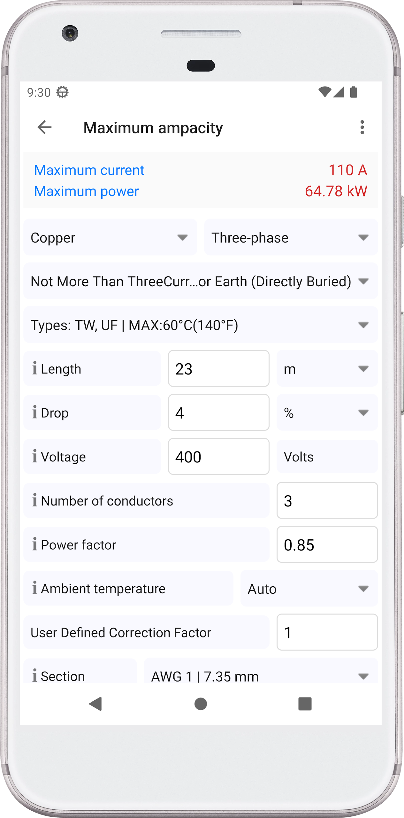This screenshot has height=818, width=404.
Task: Expand the Directly Buried installation dropdown
Action: pyautogui.click(x=201, y=281)
